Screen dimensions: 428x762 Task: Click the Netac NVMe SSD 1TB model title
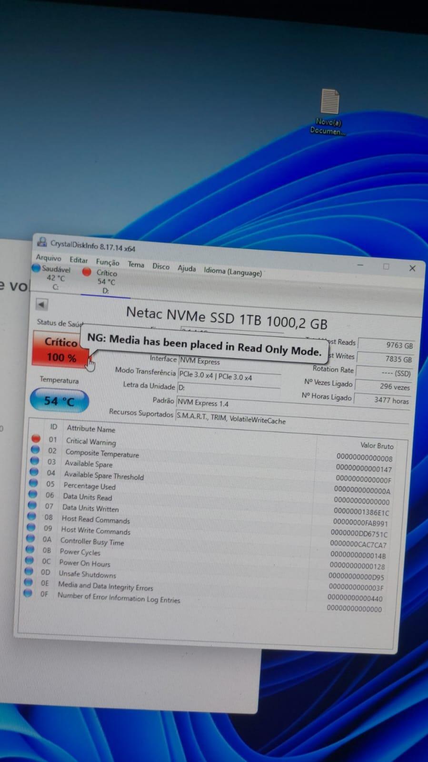pos(227,318)
